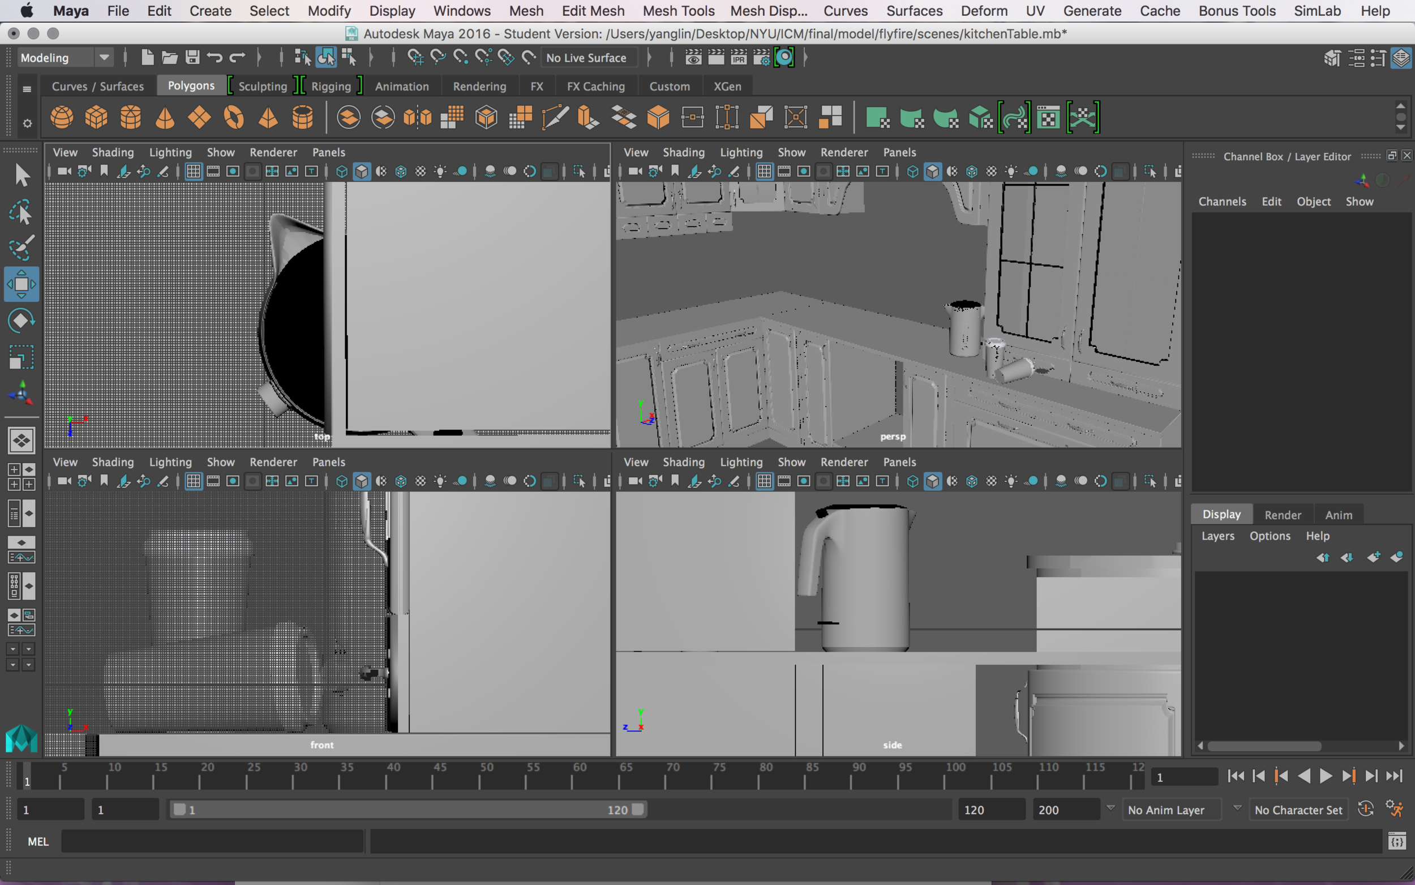Switch to the Anim layer tab
1415x885 pixels.
[1339, 515]
